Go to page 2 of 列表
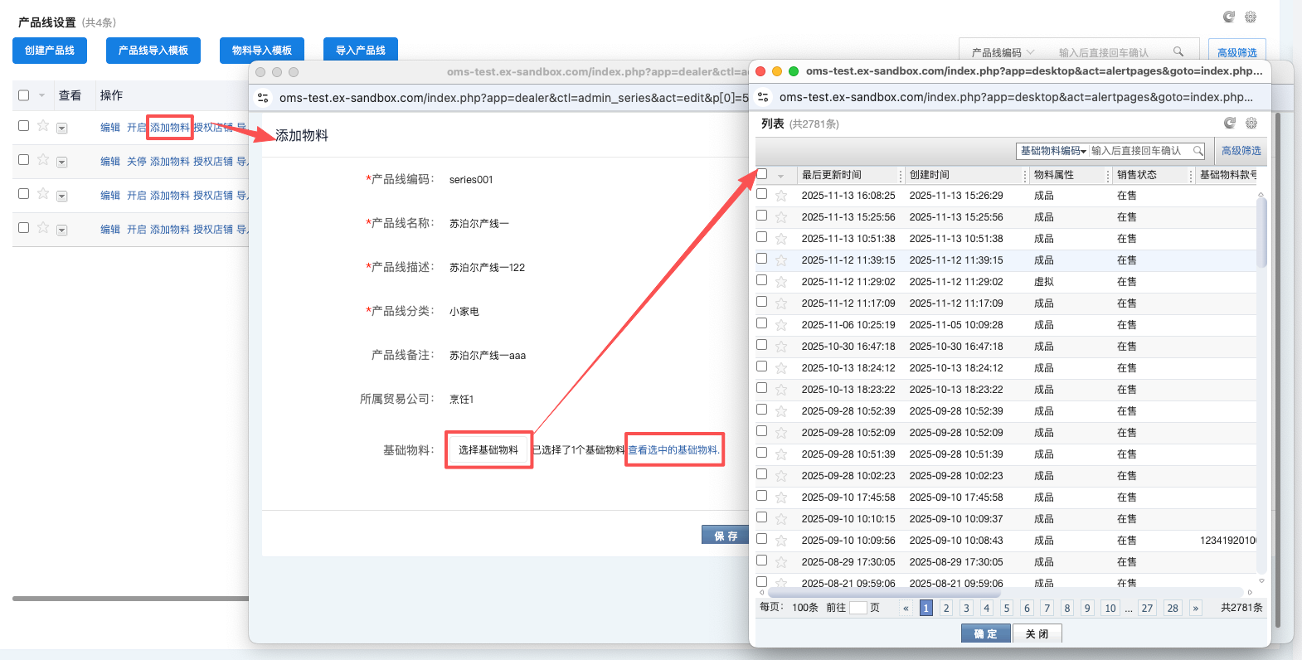1302x660 pixels. click(x=946, y=608)
